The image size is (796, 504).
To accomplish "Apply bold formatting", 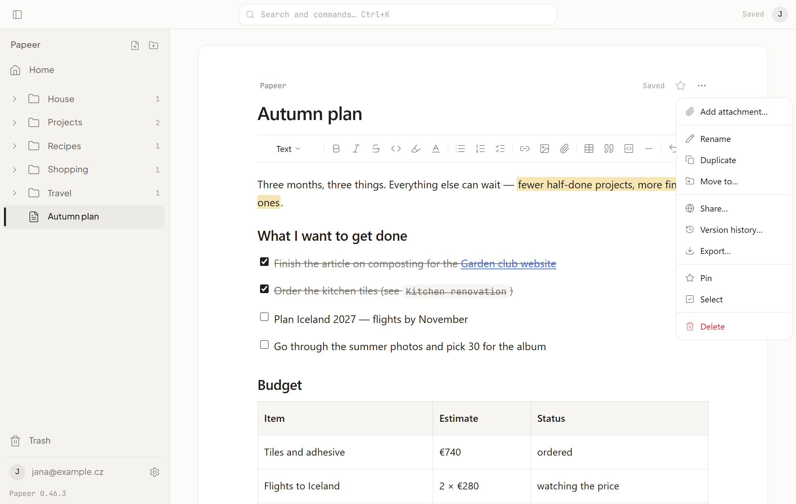I will pos(336,149).
